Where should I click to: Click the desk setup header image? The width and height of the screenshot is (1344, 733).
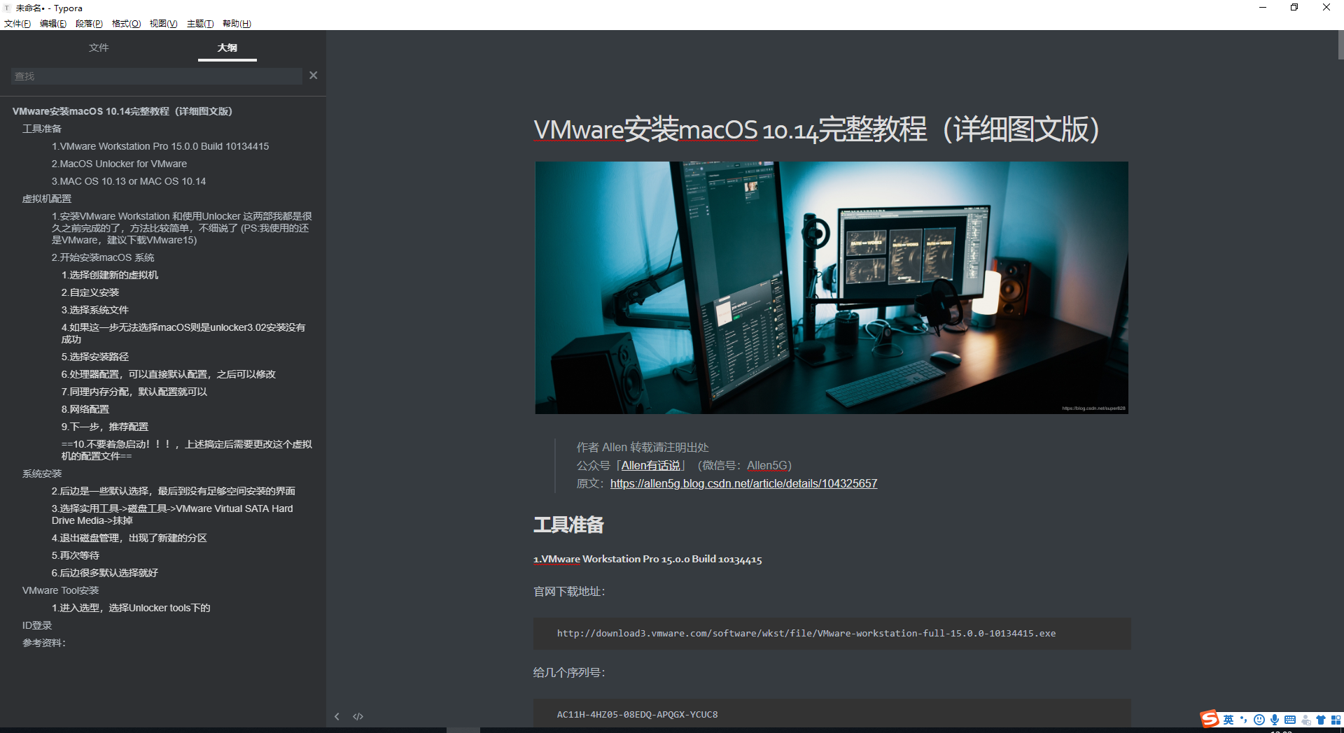(x=832, y=288)
